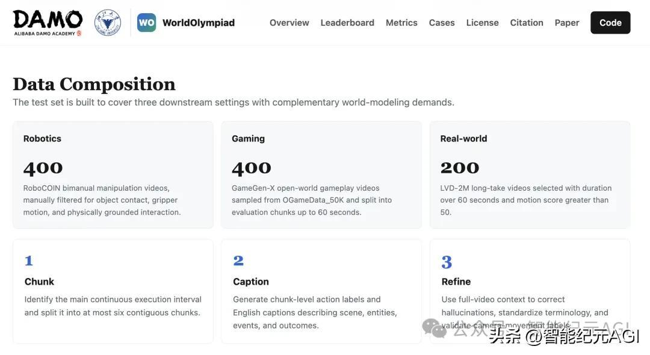
Task: Click the 400 count under Robotics
Action: point(43,168)
